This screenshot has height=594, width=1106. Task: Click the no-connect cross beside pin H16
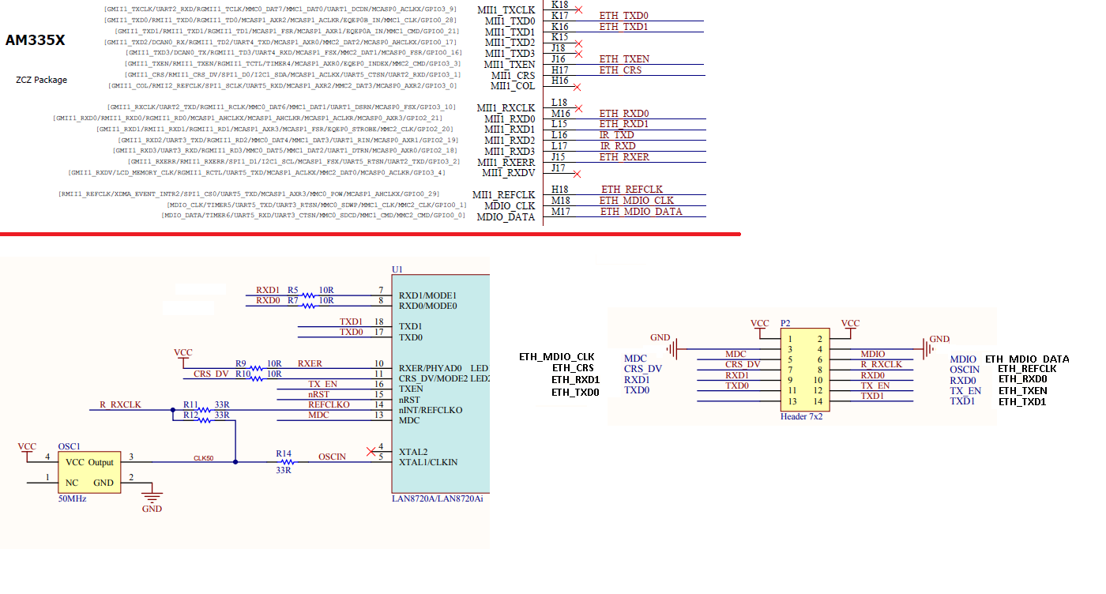coord(577,87)
